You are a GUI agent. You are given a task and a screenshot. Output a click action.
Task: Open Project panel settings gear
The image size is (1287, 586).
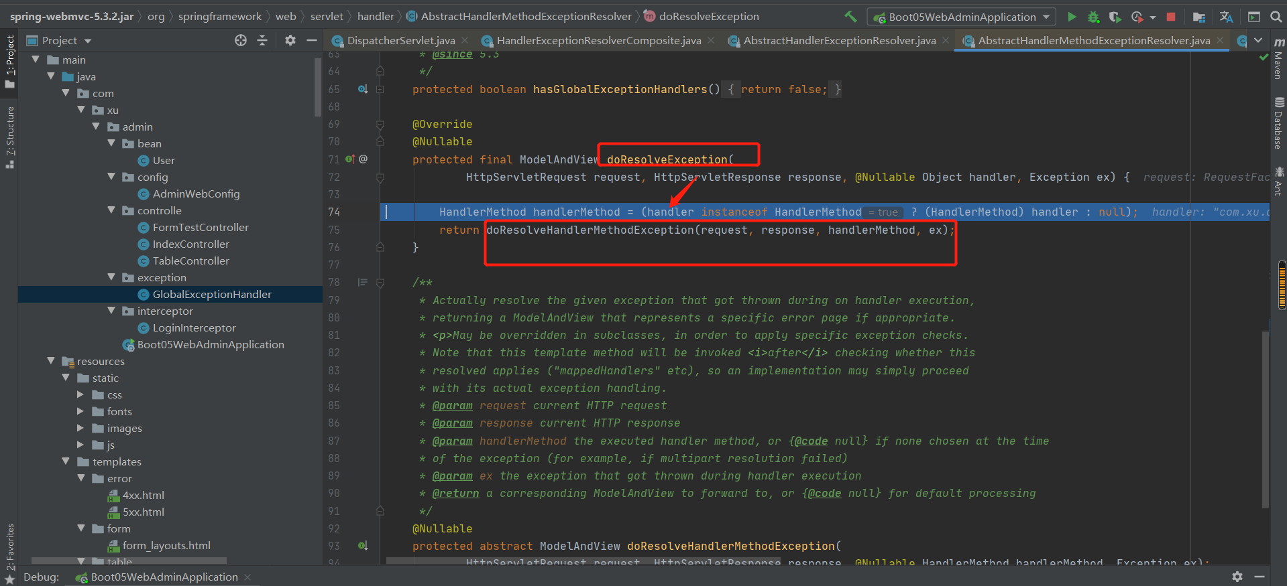point(290,40)
